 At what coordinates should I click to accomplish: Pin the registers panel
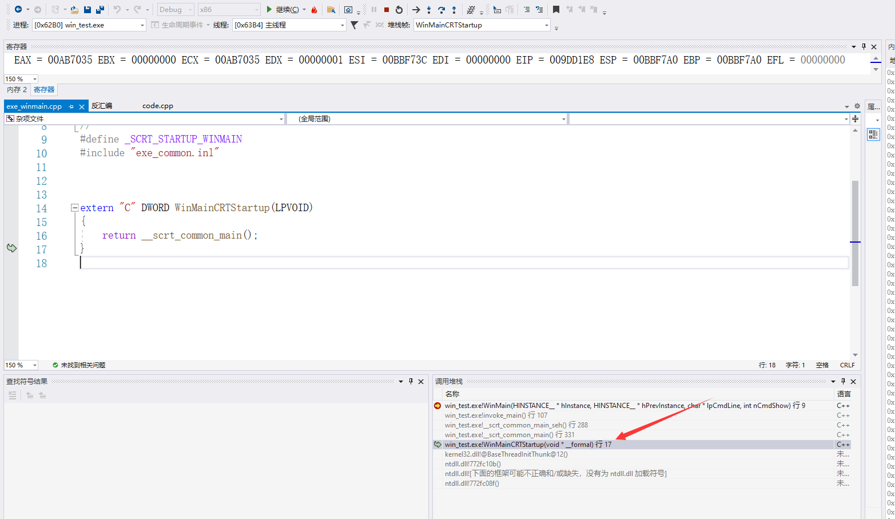(864, 46)
